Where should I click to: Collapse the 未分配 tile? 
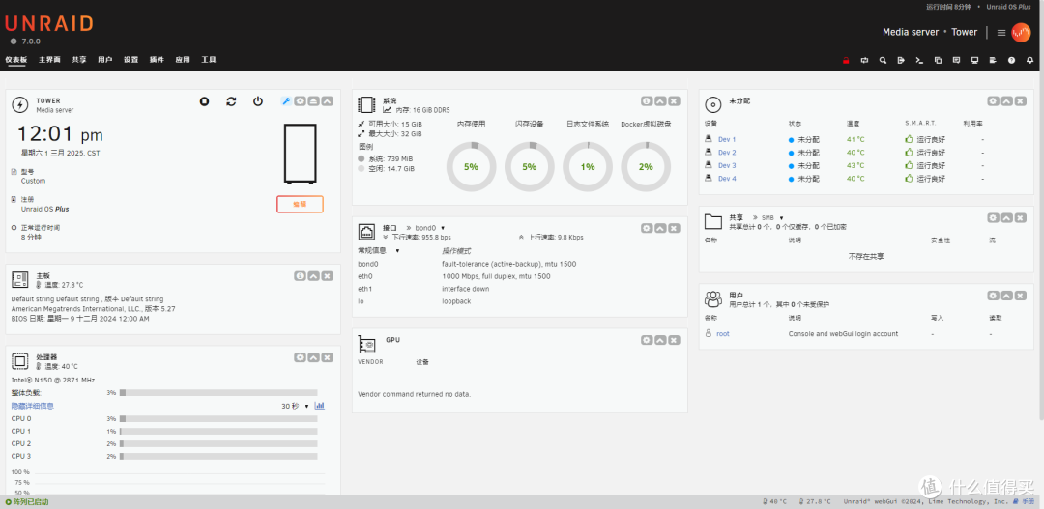[1006, 101]
